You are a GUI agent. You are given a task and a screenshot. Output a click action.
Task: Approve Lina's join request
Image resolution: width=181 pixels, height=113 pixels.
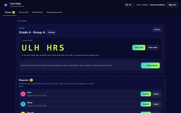tap(146, 94)
